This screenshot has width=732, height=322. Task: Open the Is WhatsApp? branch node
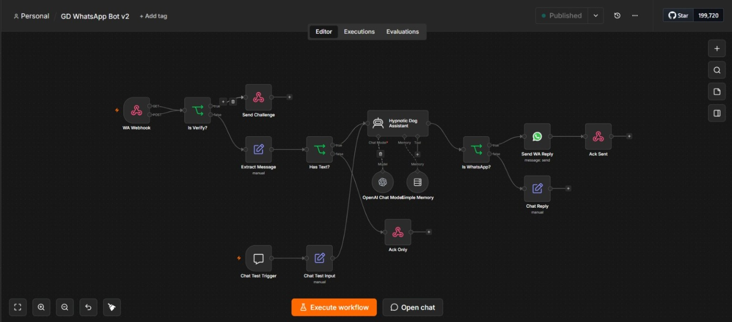click(x=476, y=149)
